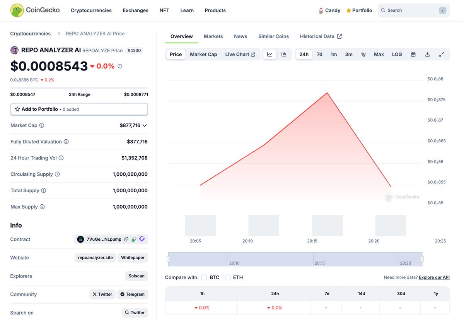The image size is (464, 320).
Task: Select the Market Cap chart mode
Action: [x=203, y=55]
